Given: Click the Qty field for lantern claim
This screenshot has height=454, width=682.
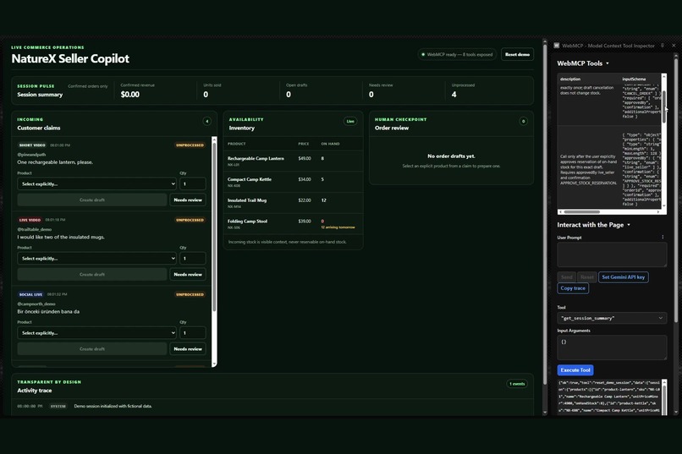Looking at the screenshot, I should click(x=192, y=183).
